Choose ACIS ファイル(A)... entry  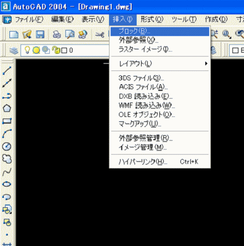tap(160, 87)
